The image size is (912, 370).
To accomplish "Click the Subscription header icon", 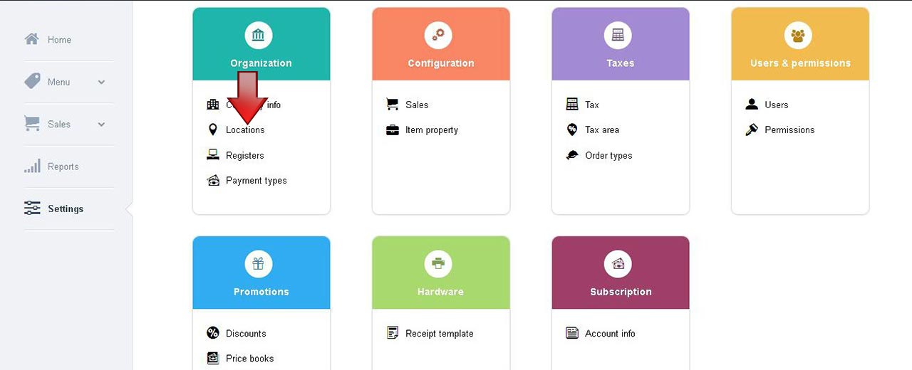I will (x=618, y=263).
